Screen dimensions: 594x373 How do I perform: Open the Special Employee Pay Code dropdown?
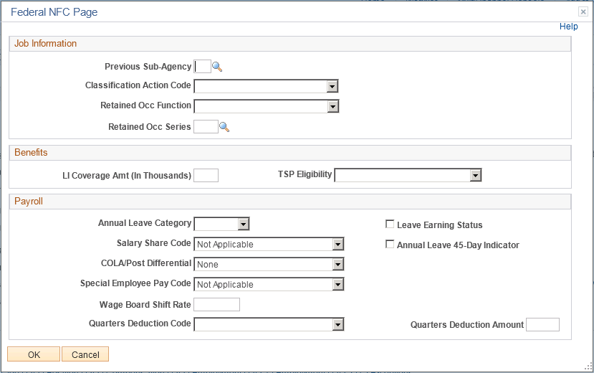269,284
